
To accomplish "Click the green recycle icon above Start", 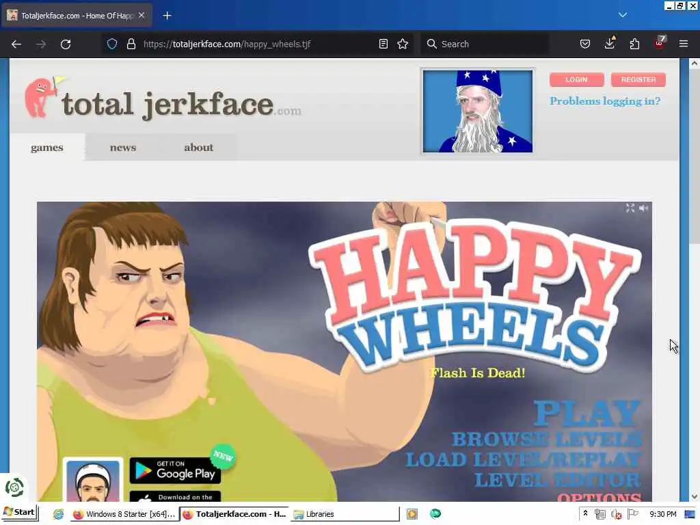I will (x=14, y=487).
